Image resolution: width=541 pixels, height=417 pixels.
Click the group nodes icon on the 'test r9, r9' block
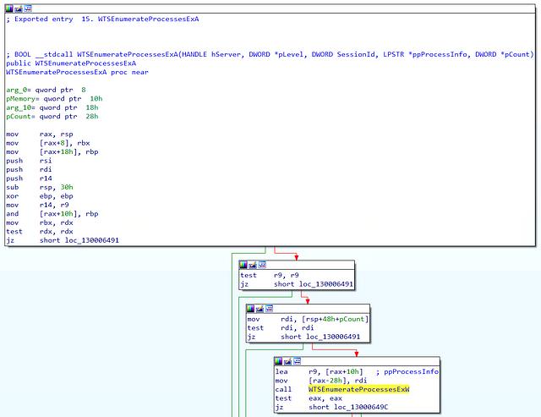click(262, 265)
